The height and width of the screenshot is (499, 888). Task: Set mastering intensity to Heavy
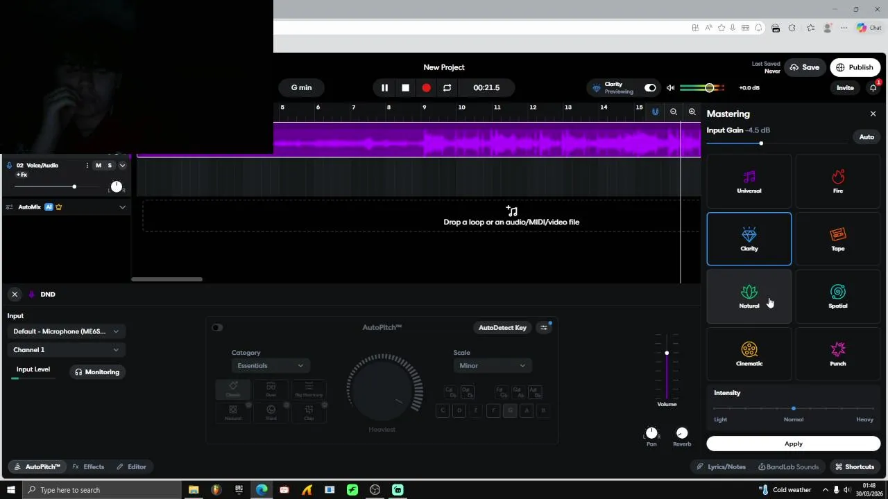click(x=864, y=419)
